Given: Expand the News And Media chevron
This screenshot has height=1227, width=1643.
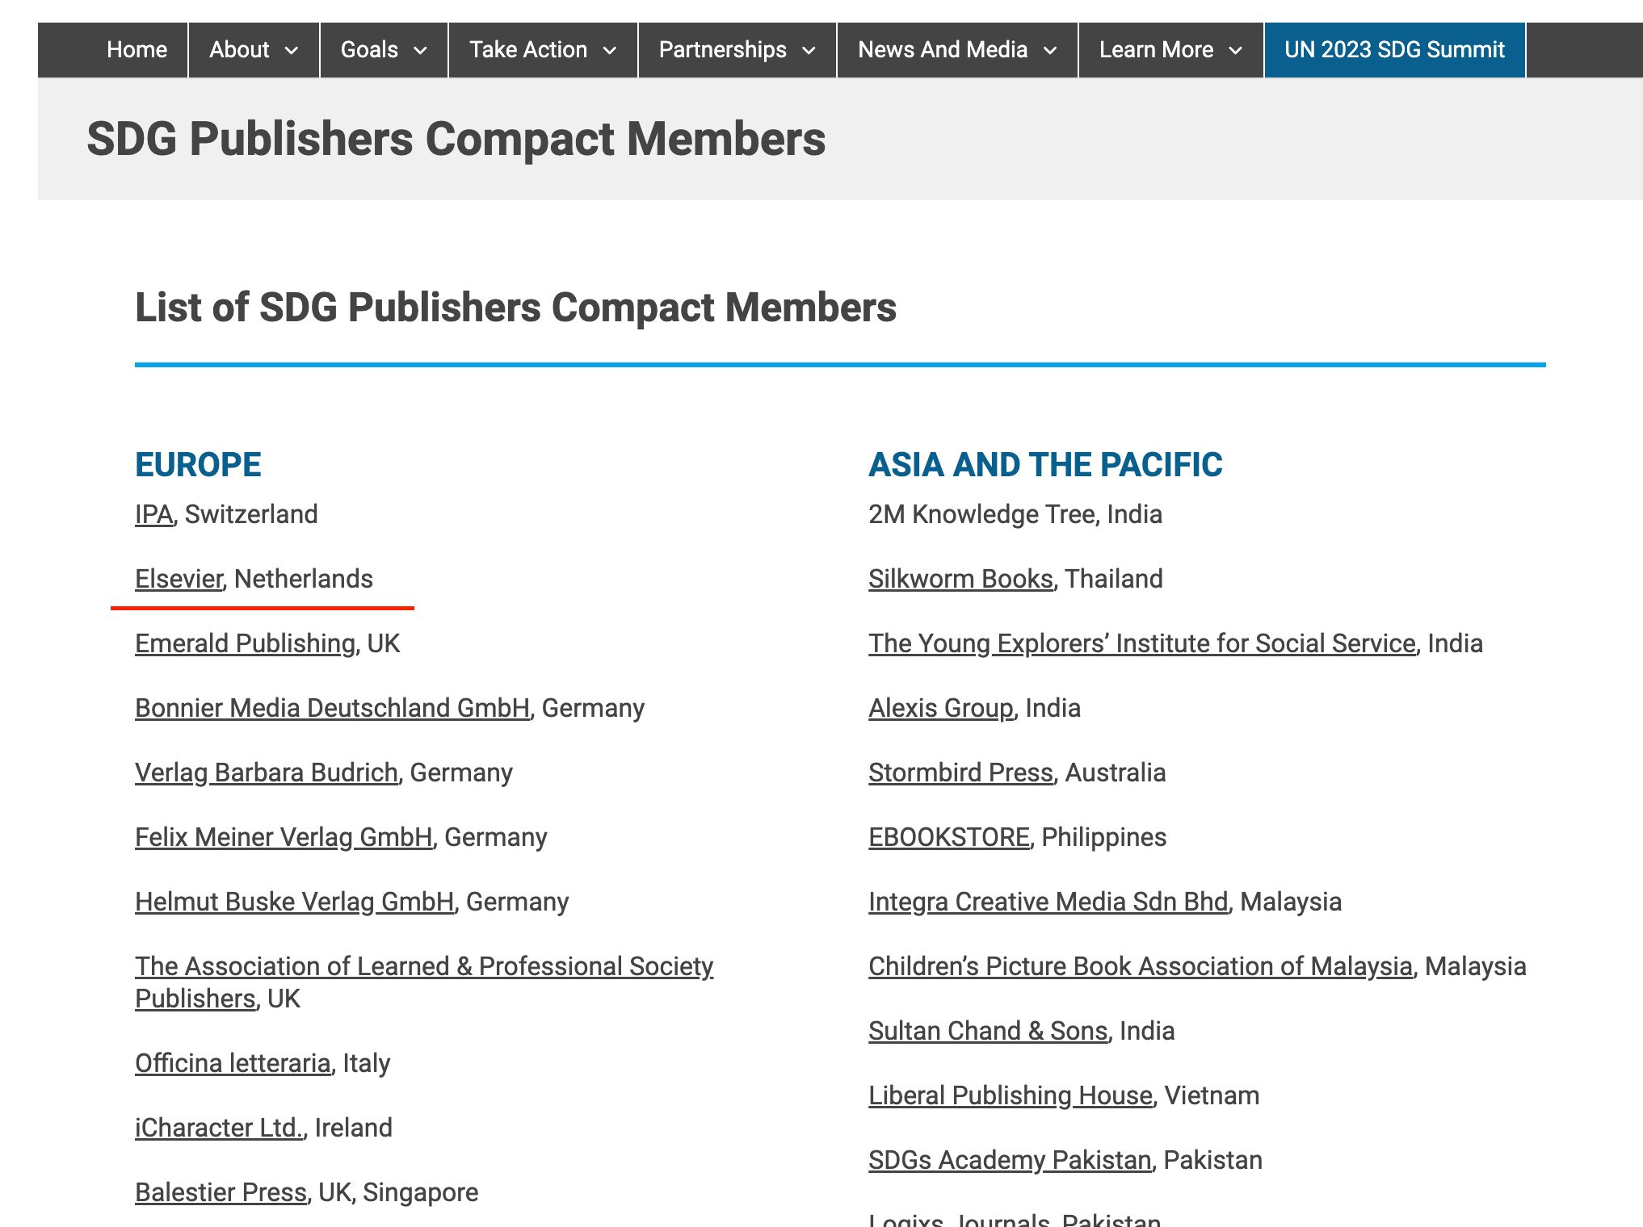Looking at the screenshot, I should pos(1050,51).
